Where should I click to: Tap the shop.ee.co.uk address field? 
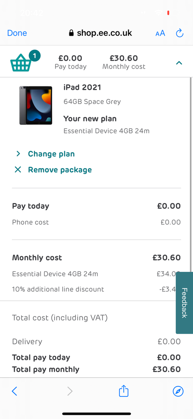click(100, 33)
